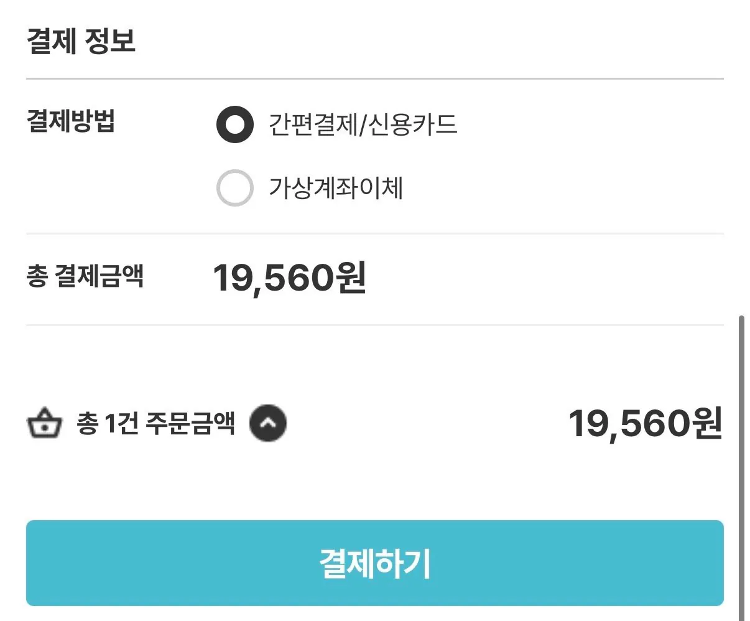Click white margin beneath the 결제하기 button
This screenshot has height=621, width=750.
point(374,614)
